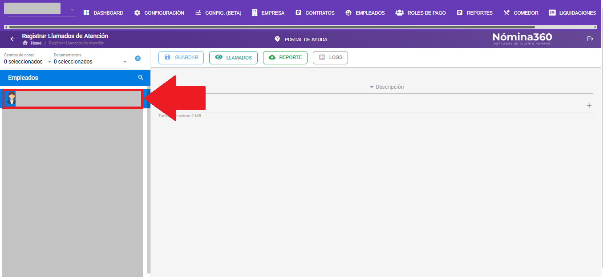The image size is (603, 277).
Task: Click the Reportes clipboard icon
Action: coord(460,13)
